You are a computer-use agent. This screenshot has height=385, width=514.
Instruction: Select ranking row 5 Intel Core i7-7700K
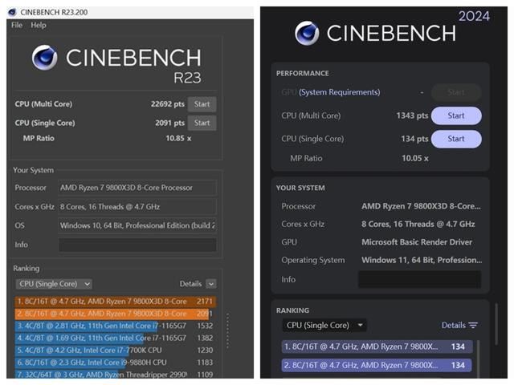(x=116, y=351)
